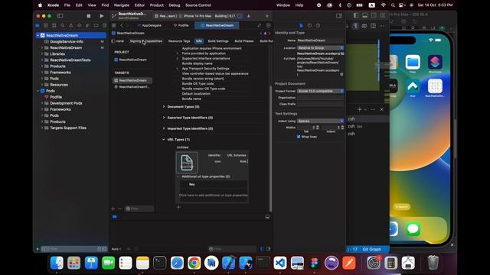
Task: Click the Git Graph status bar button
Action: click(372, 249)
